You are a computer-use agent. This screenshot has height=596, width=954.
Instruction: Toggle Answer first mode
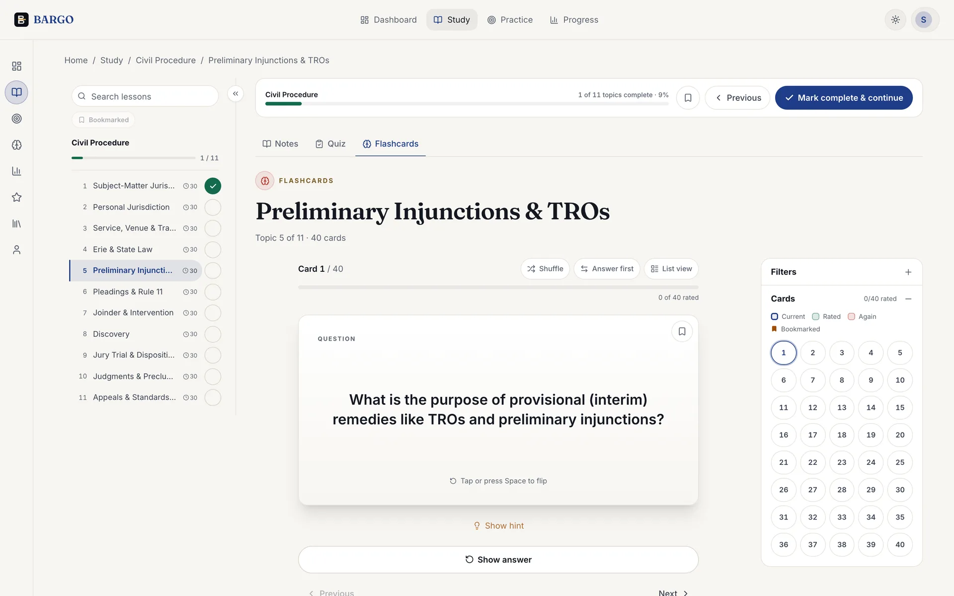click(x=607, y=269)
